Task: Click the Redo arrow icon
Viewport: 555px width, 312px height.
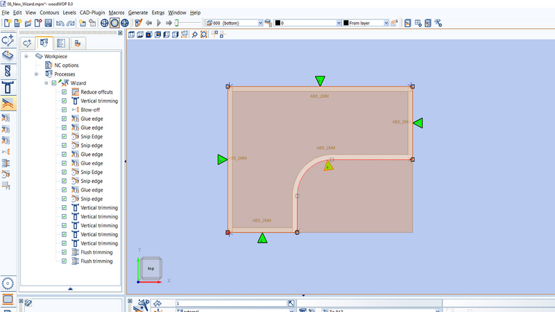Action: point(70,23)
